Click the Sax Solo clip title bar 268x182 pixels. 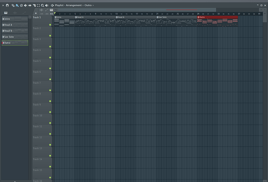pos(177,17)
